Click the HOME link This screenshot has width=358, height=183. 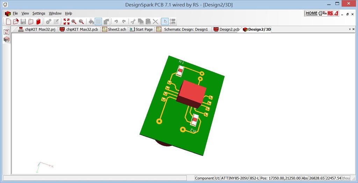(312, 13)
